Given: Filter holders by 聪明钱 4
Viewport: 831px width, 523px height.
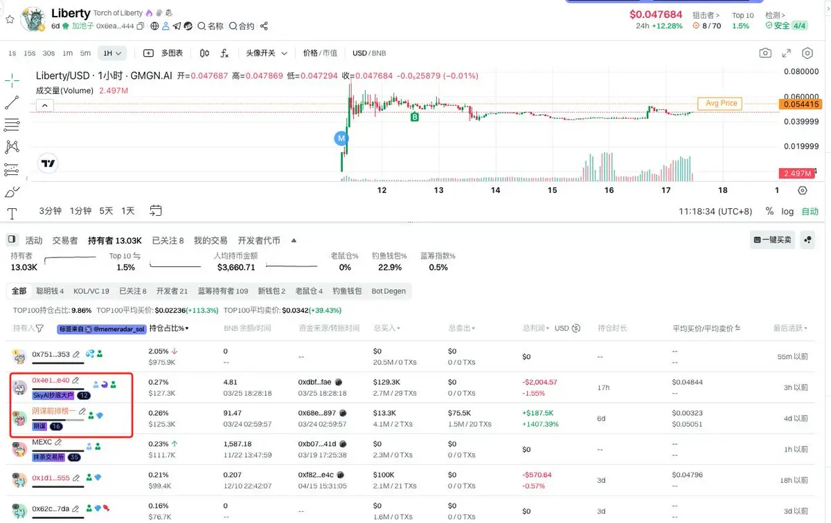Looking at the screenshot, I should tap(50, 291).
